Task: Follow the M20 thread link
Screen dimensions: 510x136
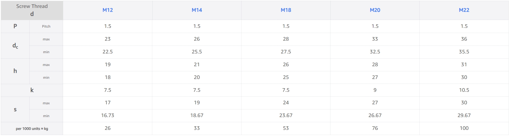Action: [375, 10]
